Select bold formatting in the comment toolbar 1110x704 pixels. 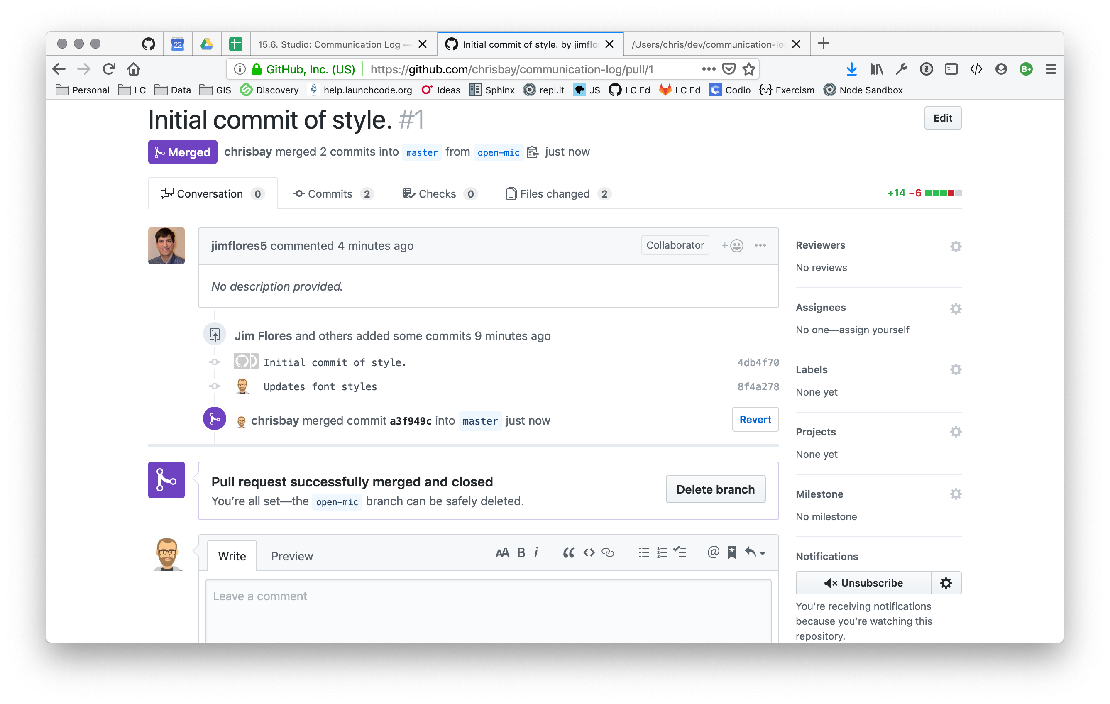click(521, 552)
